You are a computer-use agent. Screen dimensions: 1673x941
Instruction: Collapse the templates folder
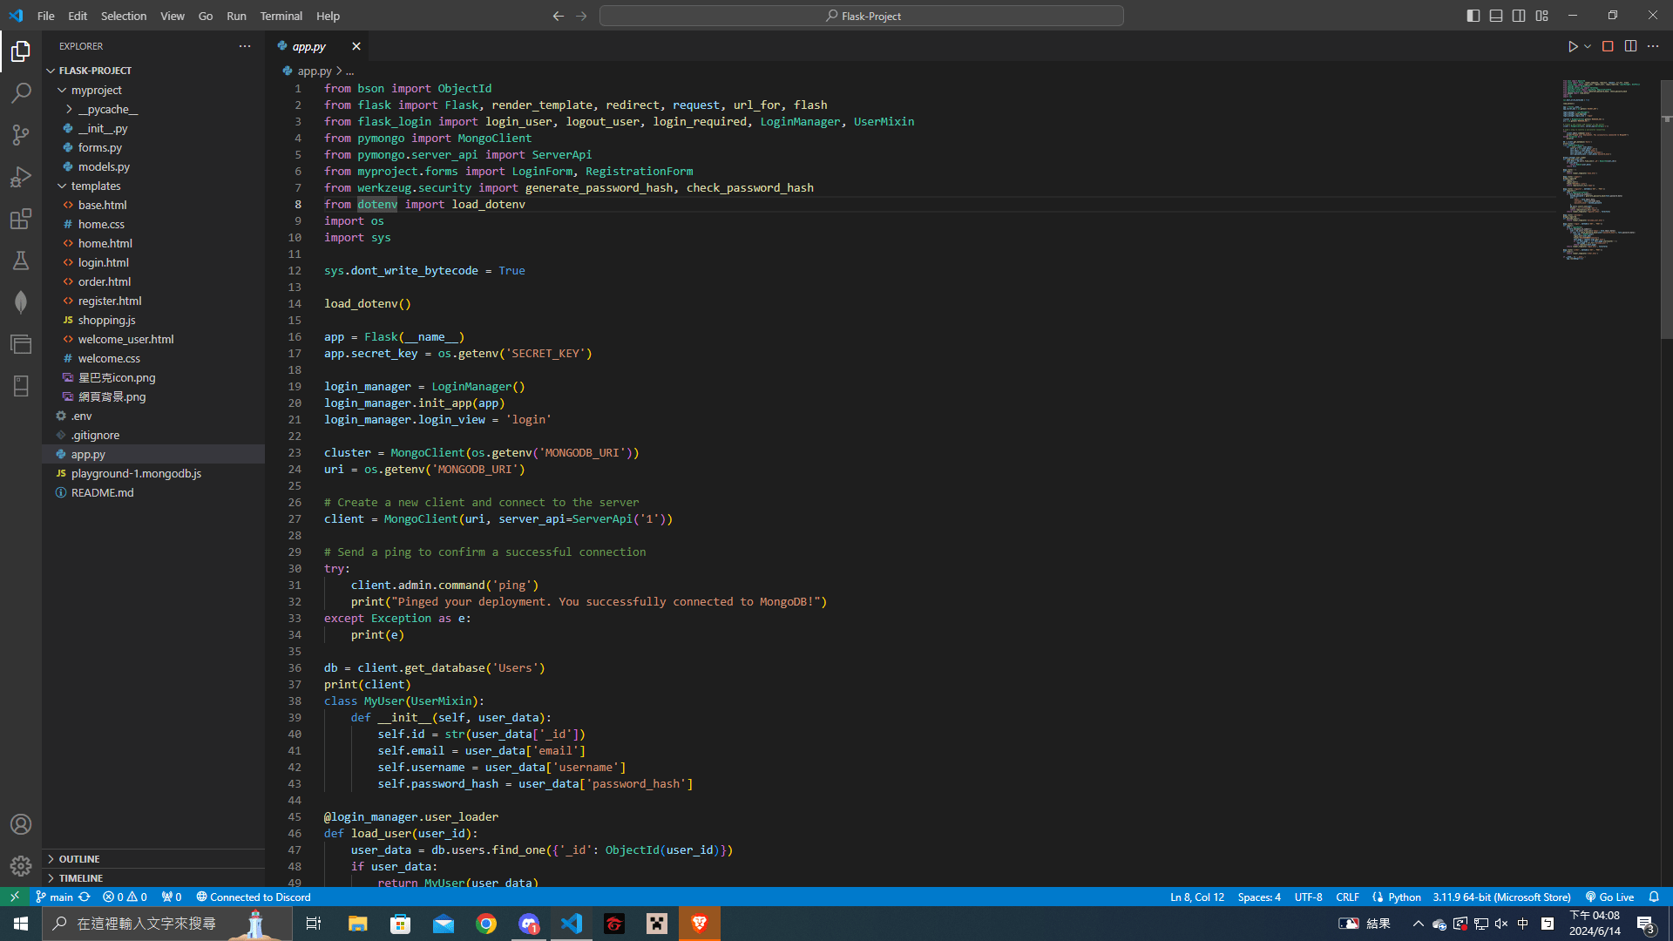(96, 186)
